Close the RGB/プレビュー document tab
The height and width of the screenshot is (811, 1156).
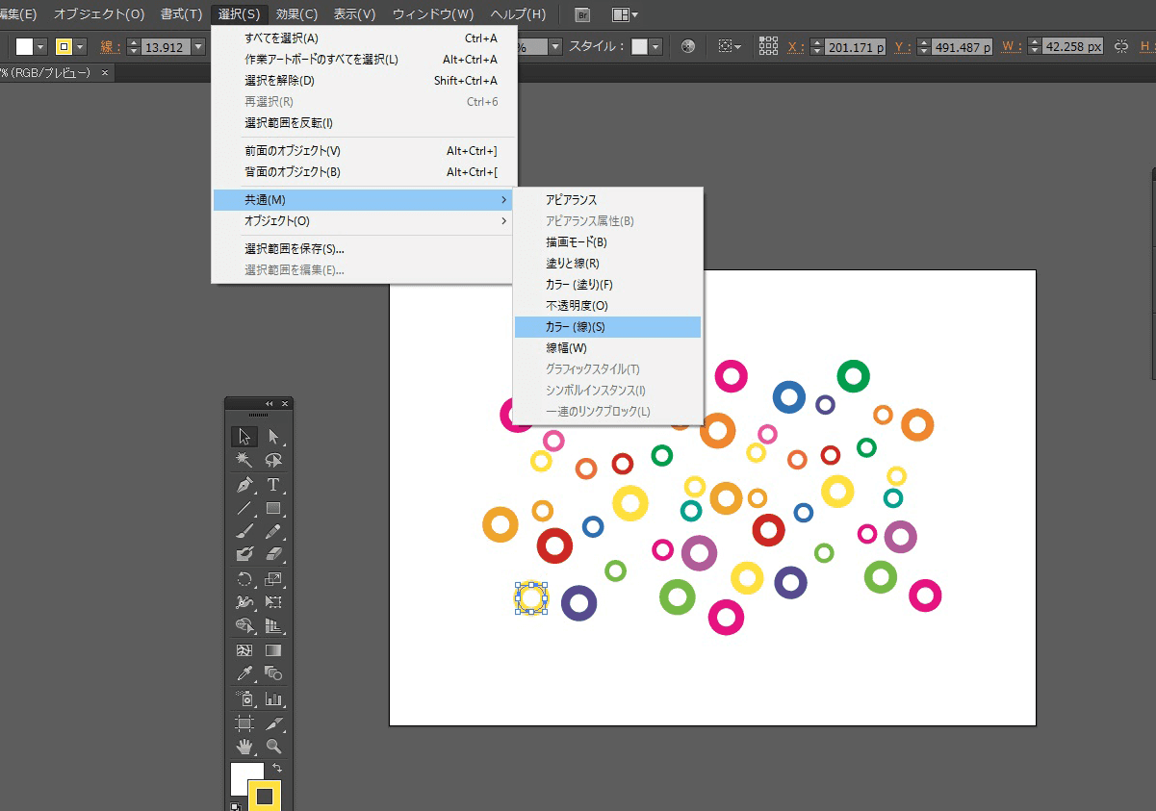pos(104,73)
